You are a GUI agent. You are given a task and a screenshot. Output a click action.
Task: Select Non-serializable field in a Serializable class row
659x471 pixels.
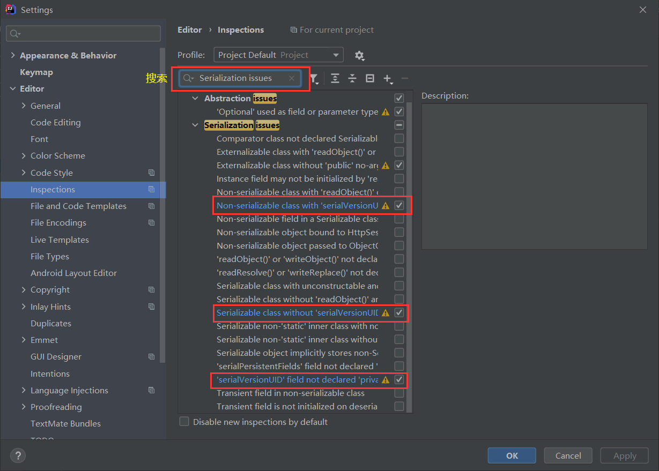point(297,219)
